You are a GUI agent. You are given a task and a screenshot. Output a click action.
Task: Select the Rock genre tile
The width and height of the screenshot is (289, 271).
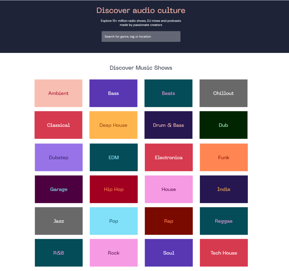click(x=114, y=253)
